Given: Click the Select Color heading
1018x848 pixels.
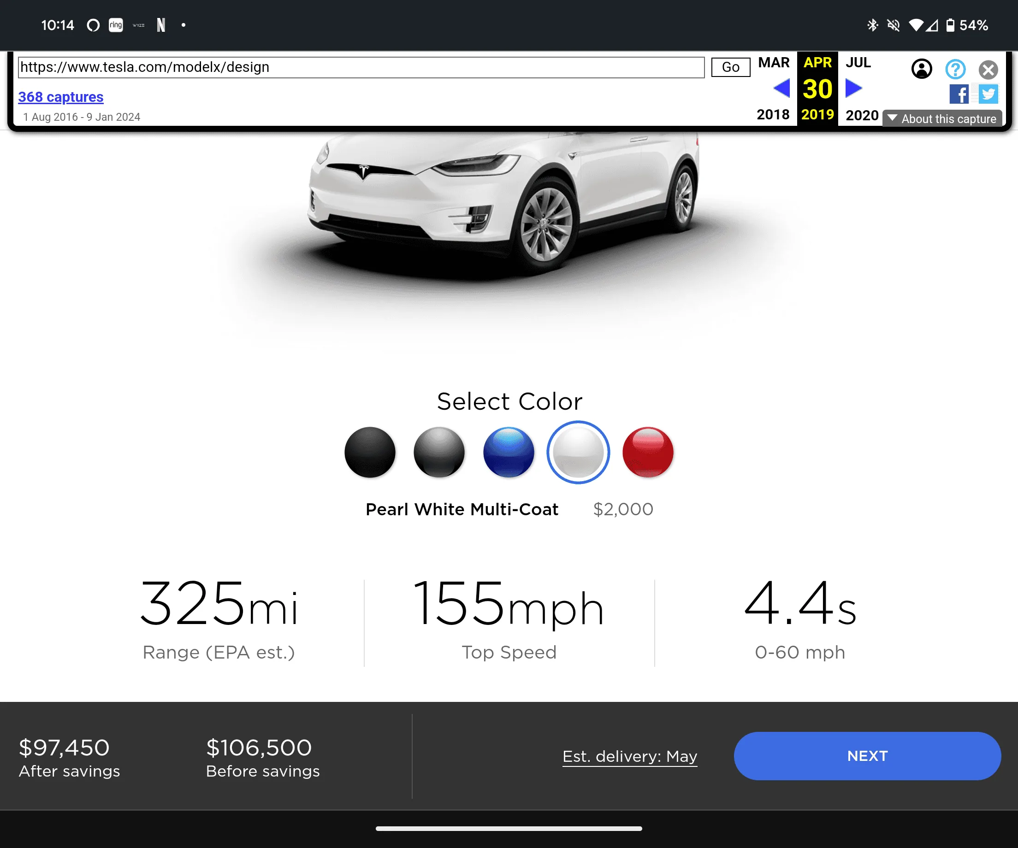Looking at the screenshot, I should (x=509, y=401).
